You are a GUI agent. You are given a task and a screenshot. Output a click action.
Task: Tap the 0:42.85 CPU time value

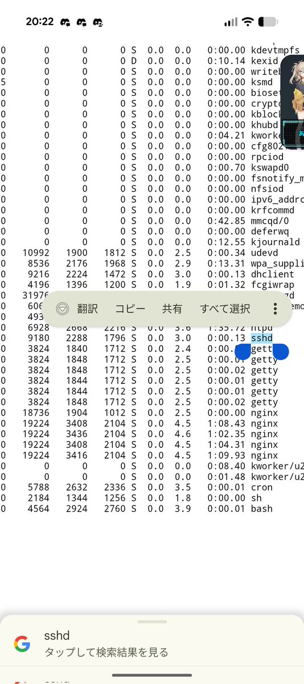pyautogui.click(x=226, y=221)
